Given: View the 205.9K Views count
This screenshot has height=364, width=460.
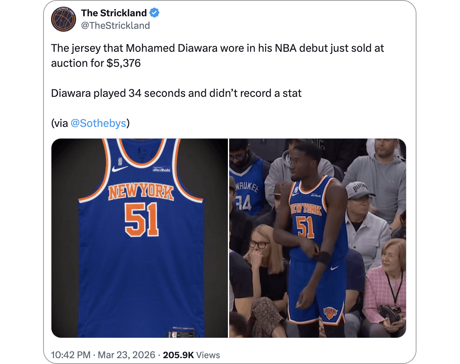Looking at the screenshot, I should point(191,355).
